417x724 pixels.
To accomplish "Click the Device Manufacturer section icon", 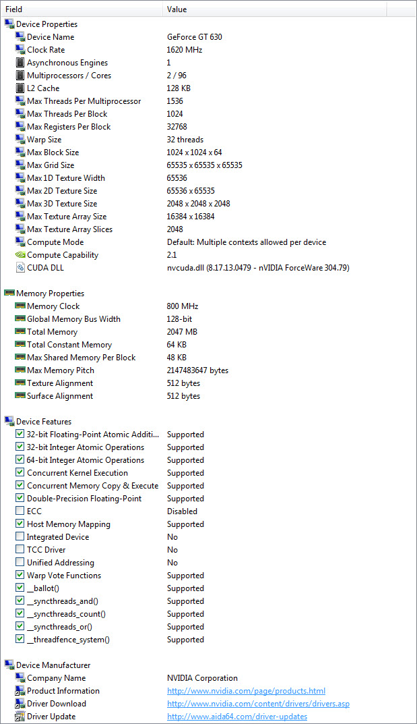I will [9, 665].
